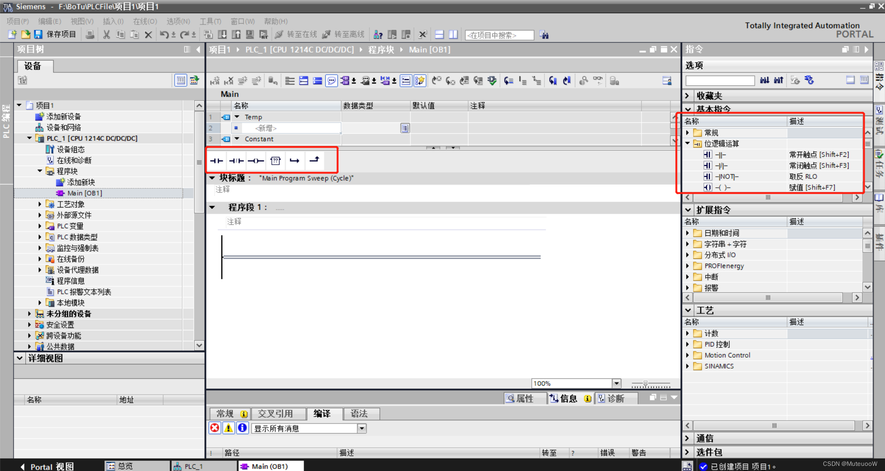Click the monitoring glasses icon in editor toolbar
This screenshot has height=471, width=885.
pyautogui.click(x=598, y=81)
